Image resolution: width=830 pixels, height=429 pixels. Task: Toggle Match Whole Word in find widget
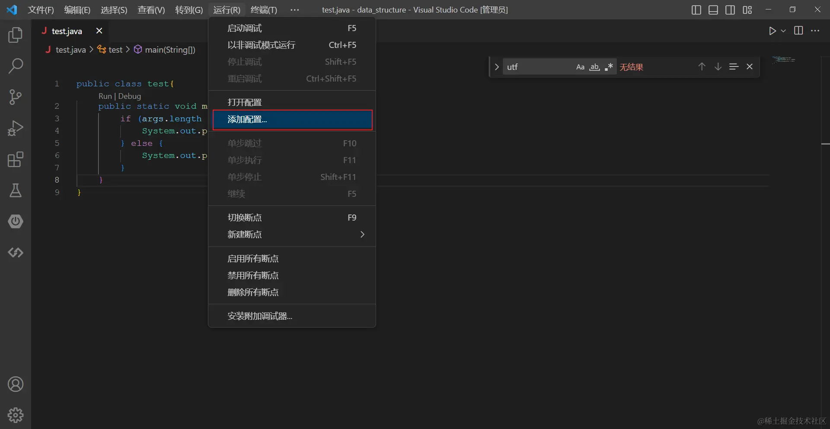(595, 67)
